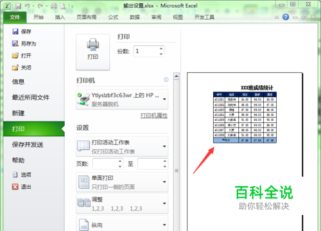Increase the 页数 start page value
This screenshot has height=231, width=321.
(x=120, y=161)
